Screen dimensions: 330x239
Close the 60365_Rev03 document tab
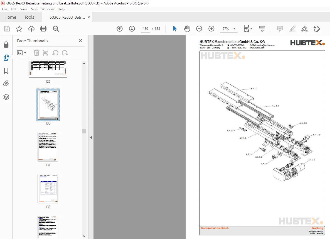(x=88, y=17)
